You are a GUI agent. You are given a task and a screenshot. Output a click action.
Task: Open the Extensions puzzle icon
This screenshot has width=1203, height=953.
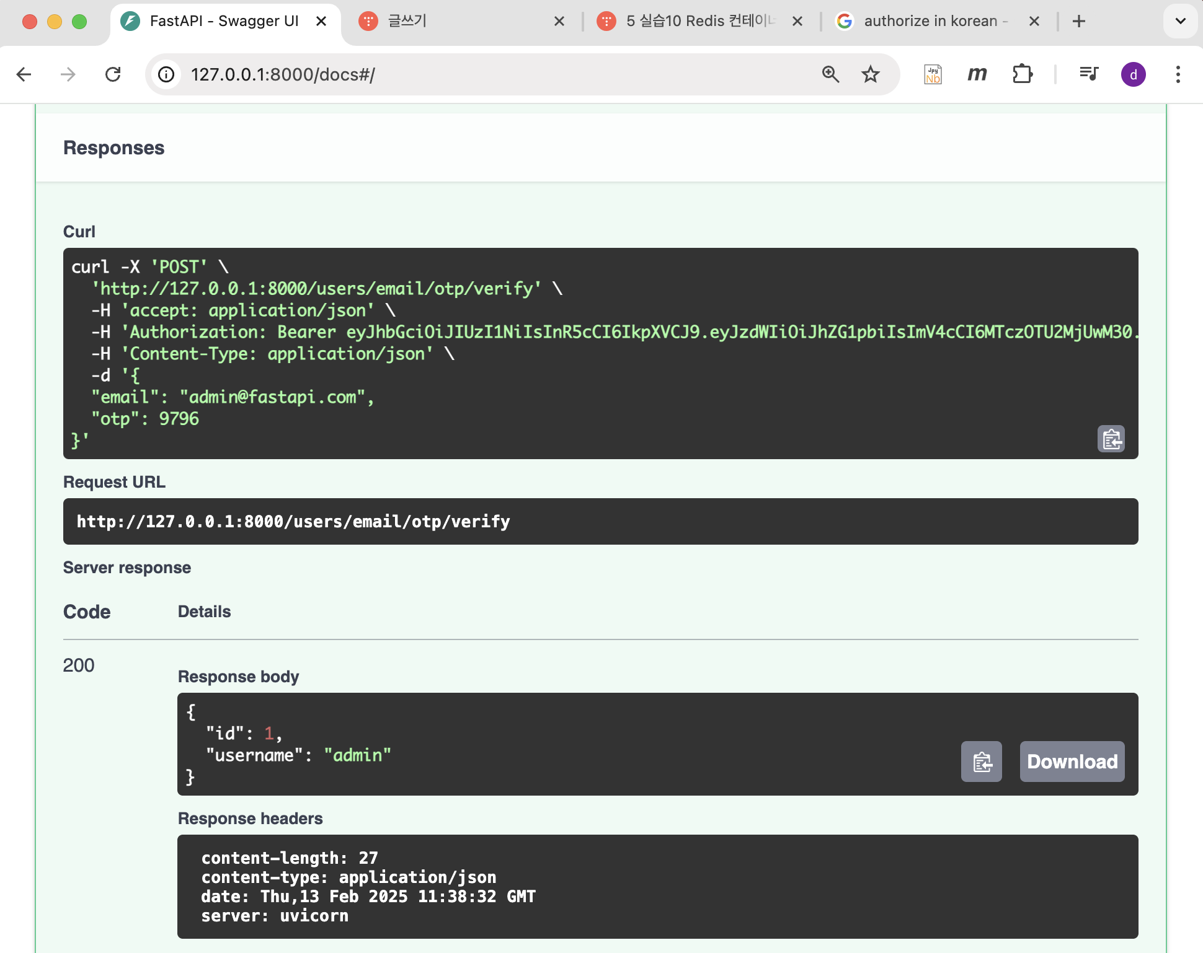point(1022,74)
